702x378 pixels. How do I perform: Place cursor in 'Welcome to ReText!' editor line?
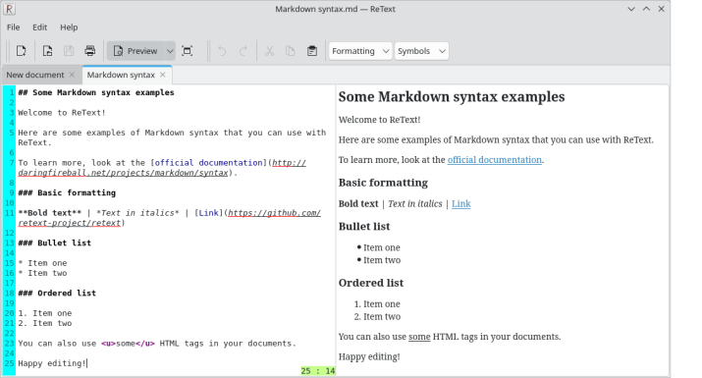point(62,113)
